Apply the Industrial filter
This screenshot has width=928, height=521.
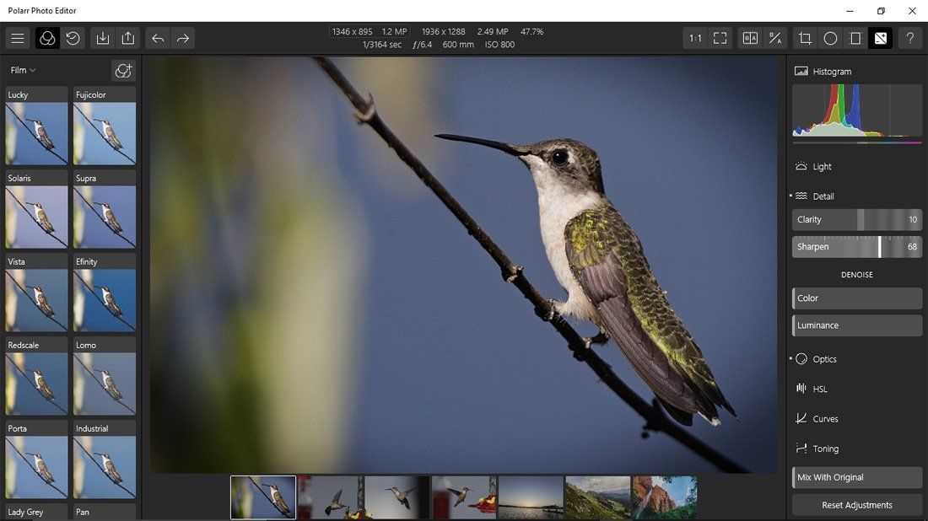click(104, 460)
